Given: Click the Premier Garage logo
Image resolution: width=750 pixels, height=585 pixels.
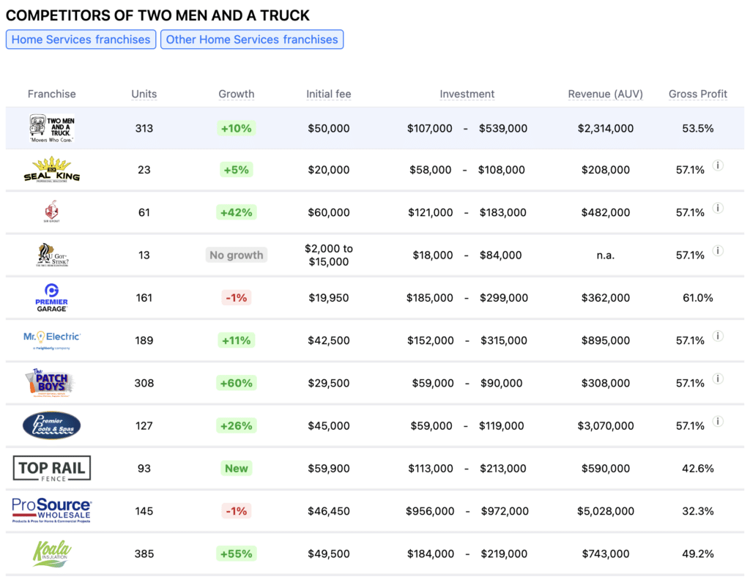Looking at the screenshot, I should click(52, 297).
